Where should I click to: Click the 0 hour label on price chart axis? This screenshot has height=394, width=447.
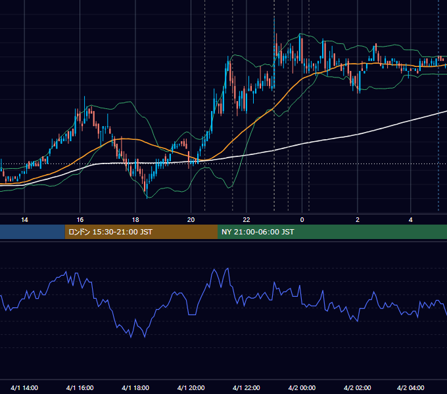coord(302,220)
